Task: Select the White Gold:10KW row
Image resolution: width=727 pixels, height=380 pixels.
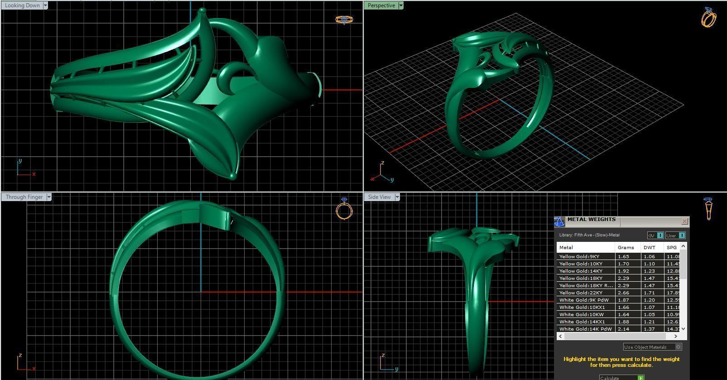Action: pos(619,314)
